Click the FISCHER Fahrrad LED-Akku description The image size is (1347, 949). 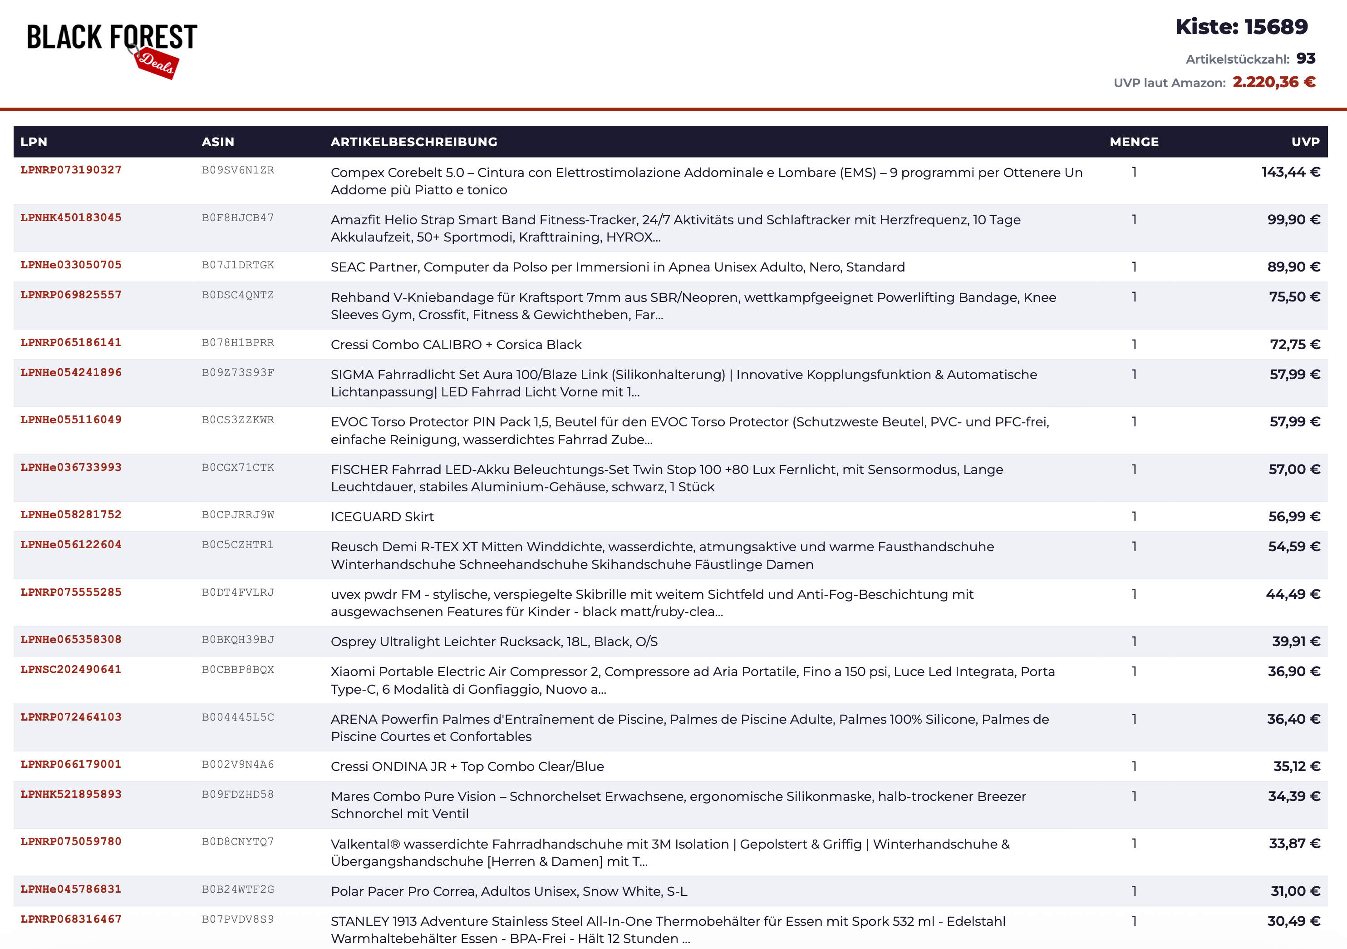tap(667, 478)
